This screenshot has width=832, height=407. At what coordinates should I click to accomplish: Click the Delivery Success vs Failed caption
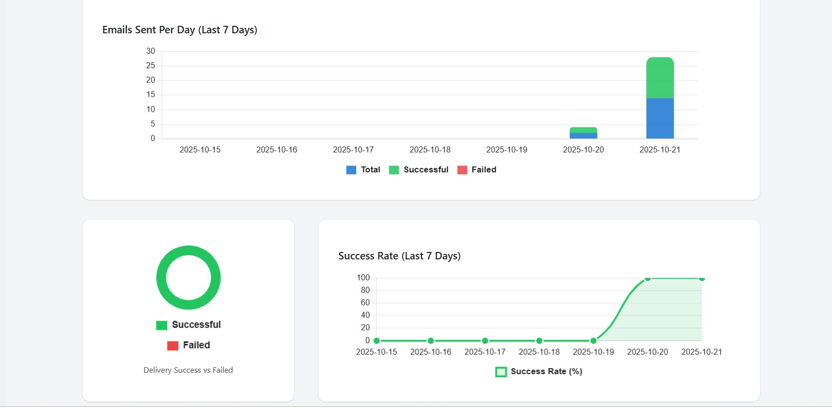188,370
